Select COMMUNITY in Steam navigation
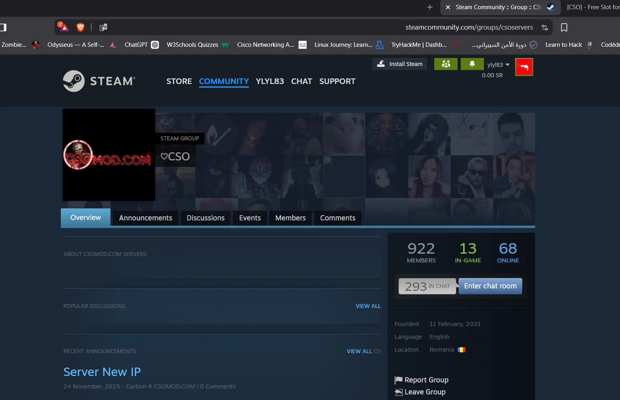 point(224,81)
